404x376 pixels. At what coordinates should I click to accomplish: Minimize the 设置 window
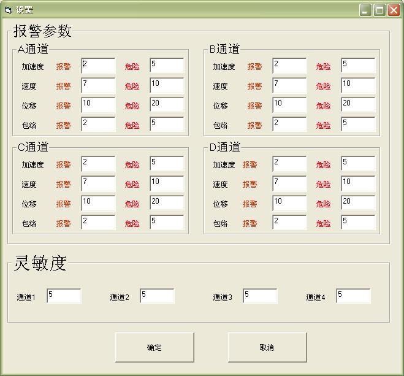point(365,10)
